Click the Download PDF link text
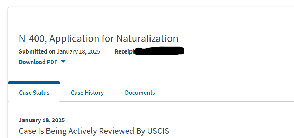 click(x=38, y=62)
